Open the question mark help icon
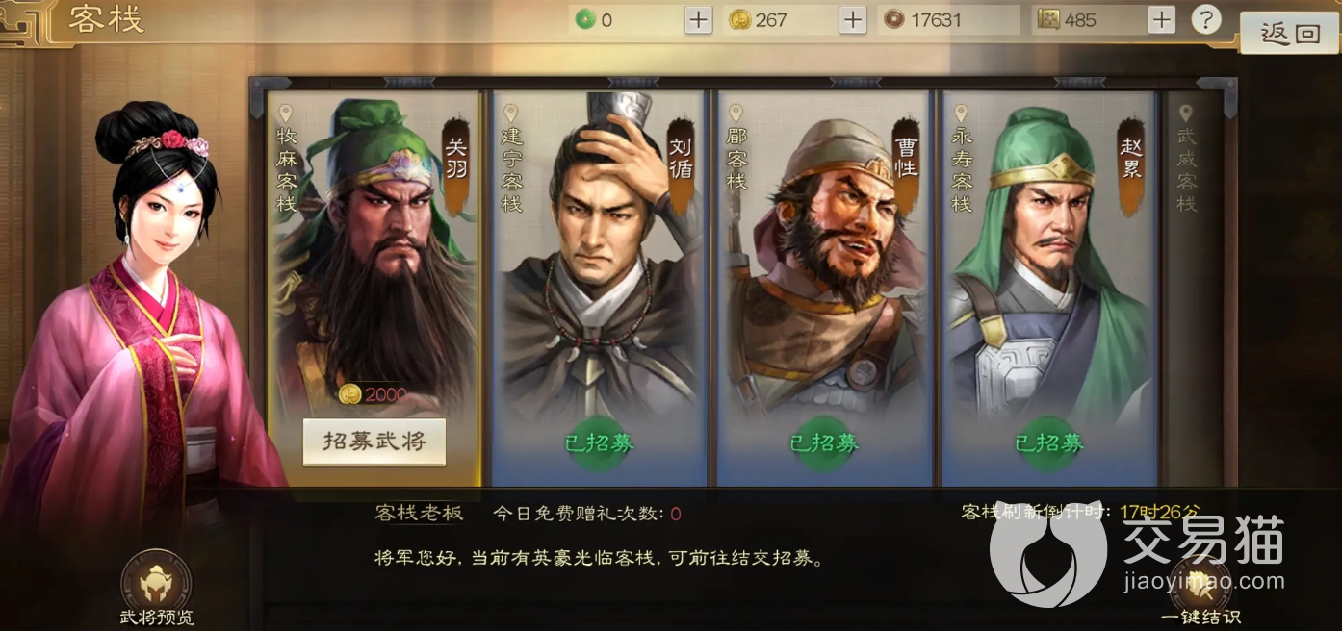The width and height of the screenshot is (1342, 631). pyautogui.click(x=1205, y=19)
